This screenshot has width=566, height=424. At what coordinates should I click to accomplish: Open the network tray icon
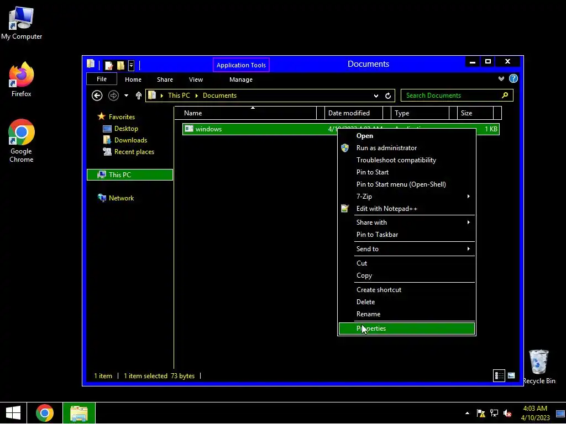(x=494, y=413)
